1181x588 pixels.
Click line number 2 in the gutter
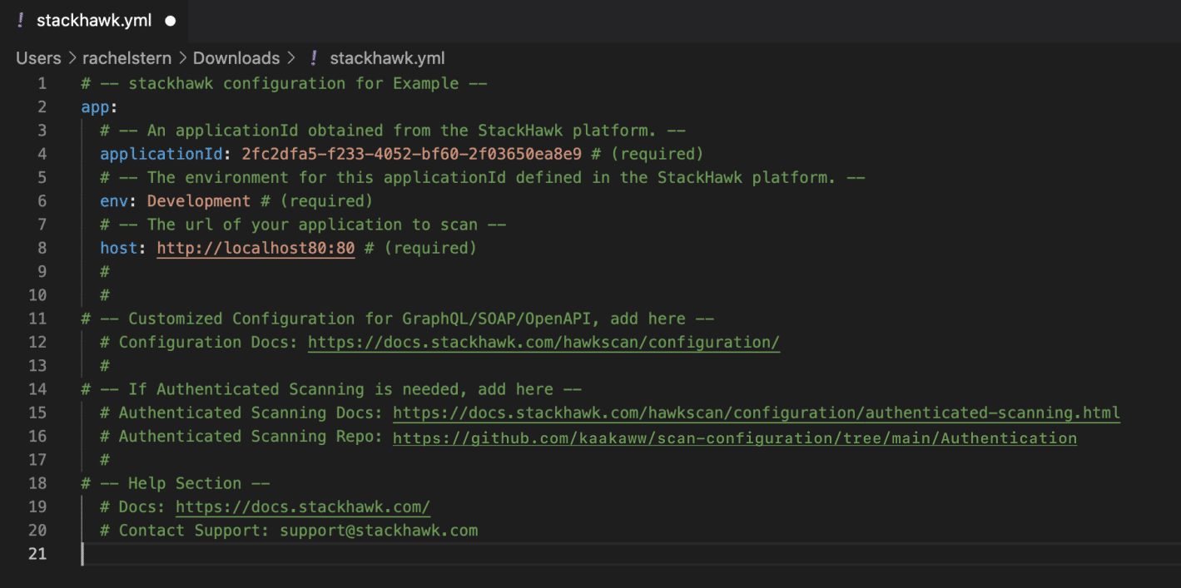(x=42, y=106)
